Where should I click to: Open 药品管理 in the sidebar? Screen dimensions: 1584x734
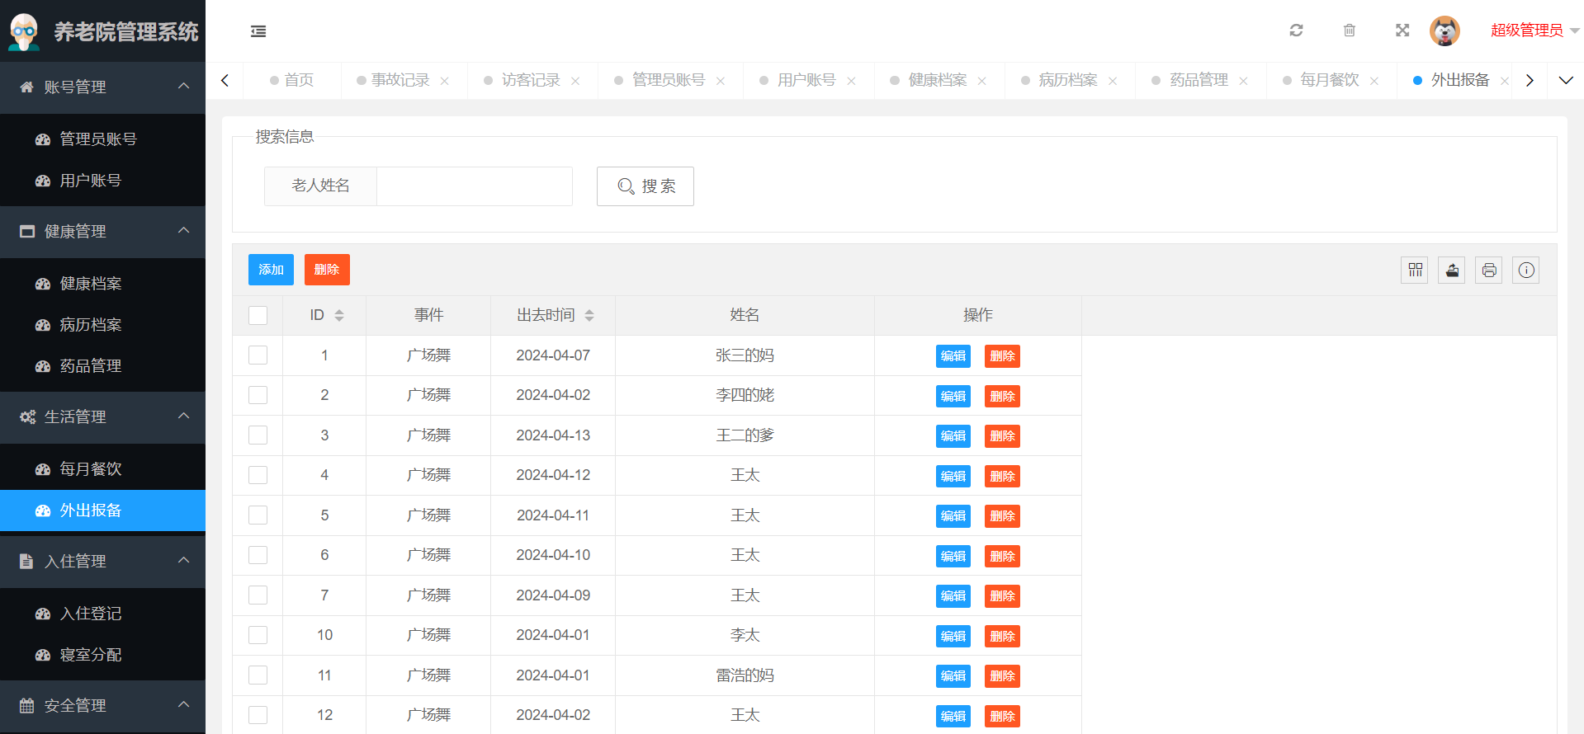102,365
